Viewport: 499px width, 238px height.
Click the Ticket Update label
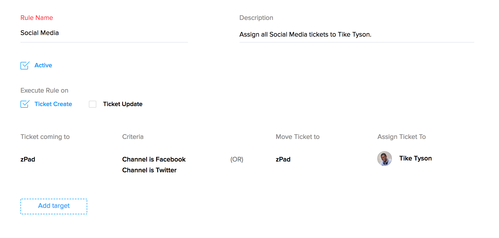pos(123,104)
